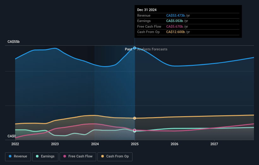Click the CA$55b y-axis label
This screenshot has width=259, height=165.
(x=14, y=42)
